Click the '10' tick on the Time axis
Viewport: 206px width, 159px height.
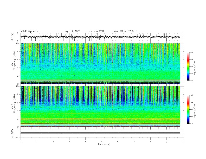tap(183, 142)
